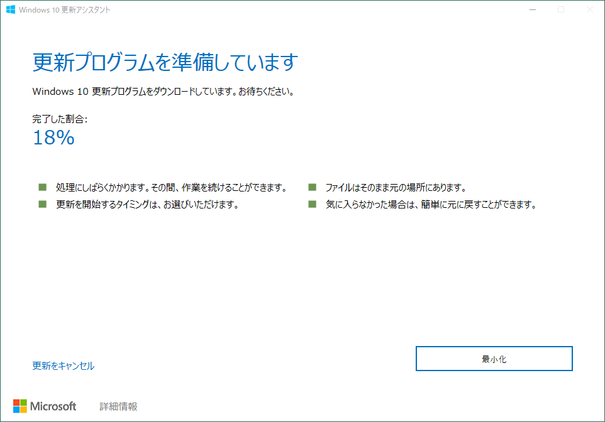The height and width of the screenshot is (422, 605).
Task: Click the Windows 10 更新アシスタント title text
Action: tap(65, 9)
